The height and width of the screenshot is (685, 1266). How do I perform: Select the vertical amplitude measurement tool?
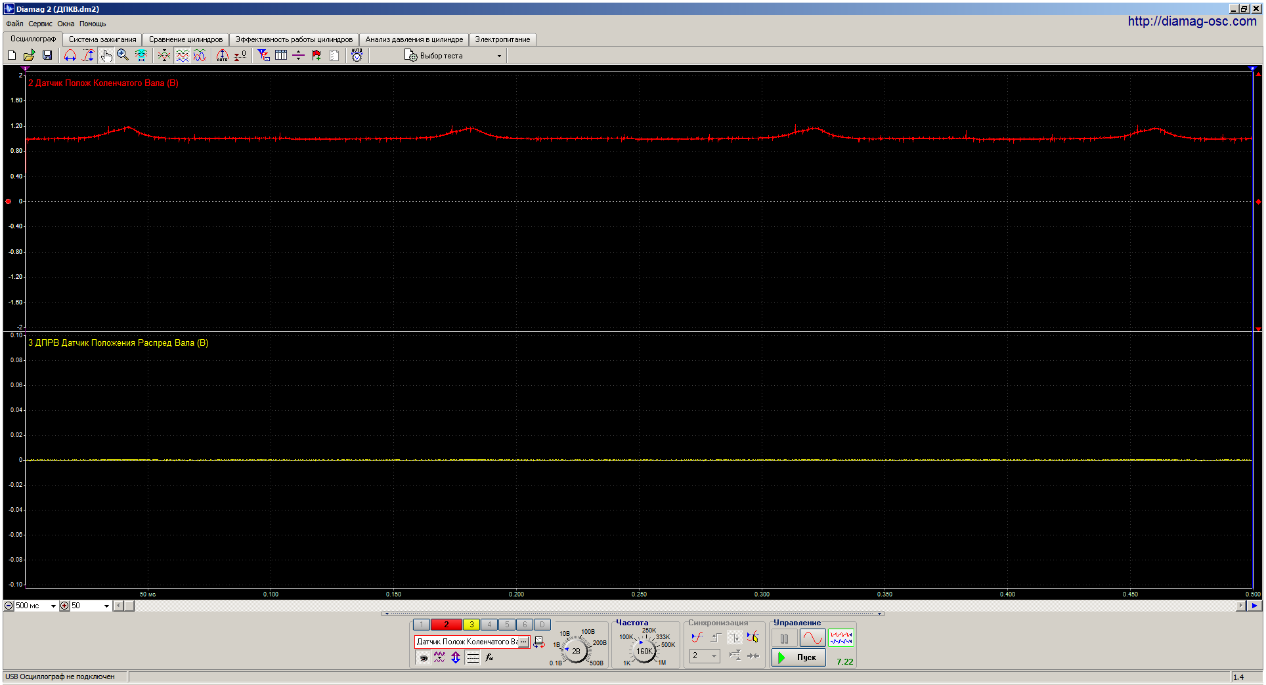[x=87, y=56]
